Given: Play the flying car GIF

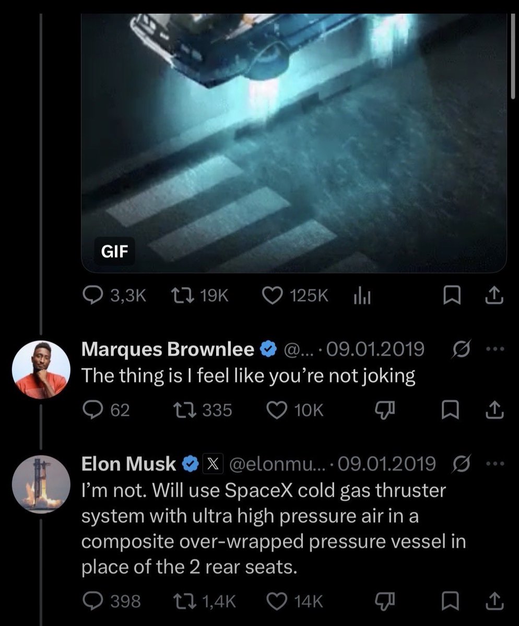Looking at the screenshot, I should (294, 142).
